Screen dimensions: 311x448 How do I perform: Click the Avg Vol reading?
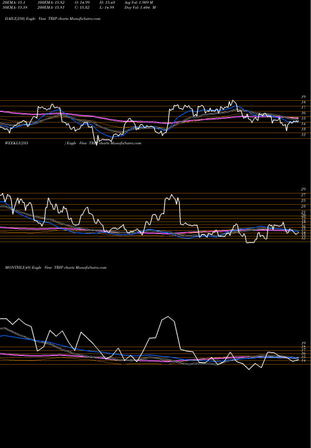139,2
